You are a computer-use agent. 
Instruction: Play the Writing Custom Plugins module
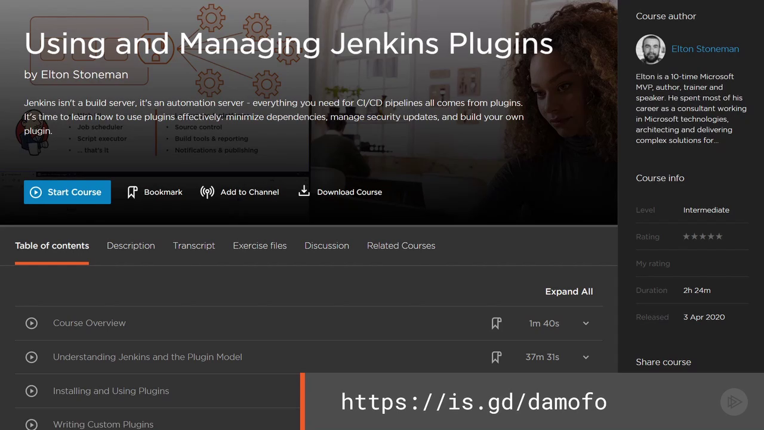[32, 424]
